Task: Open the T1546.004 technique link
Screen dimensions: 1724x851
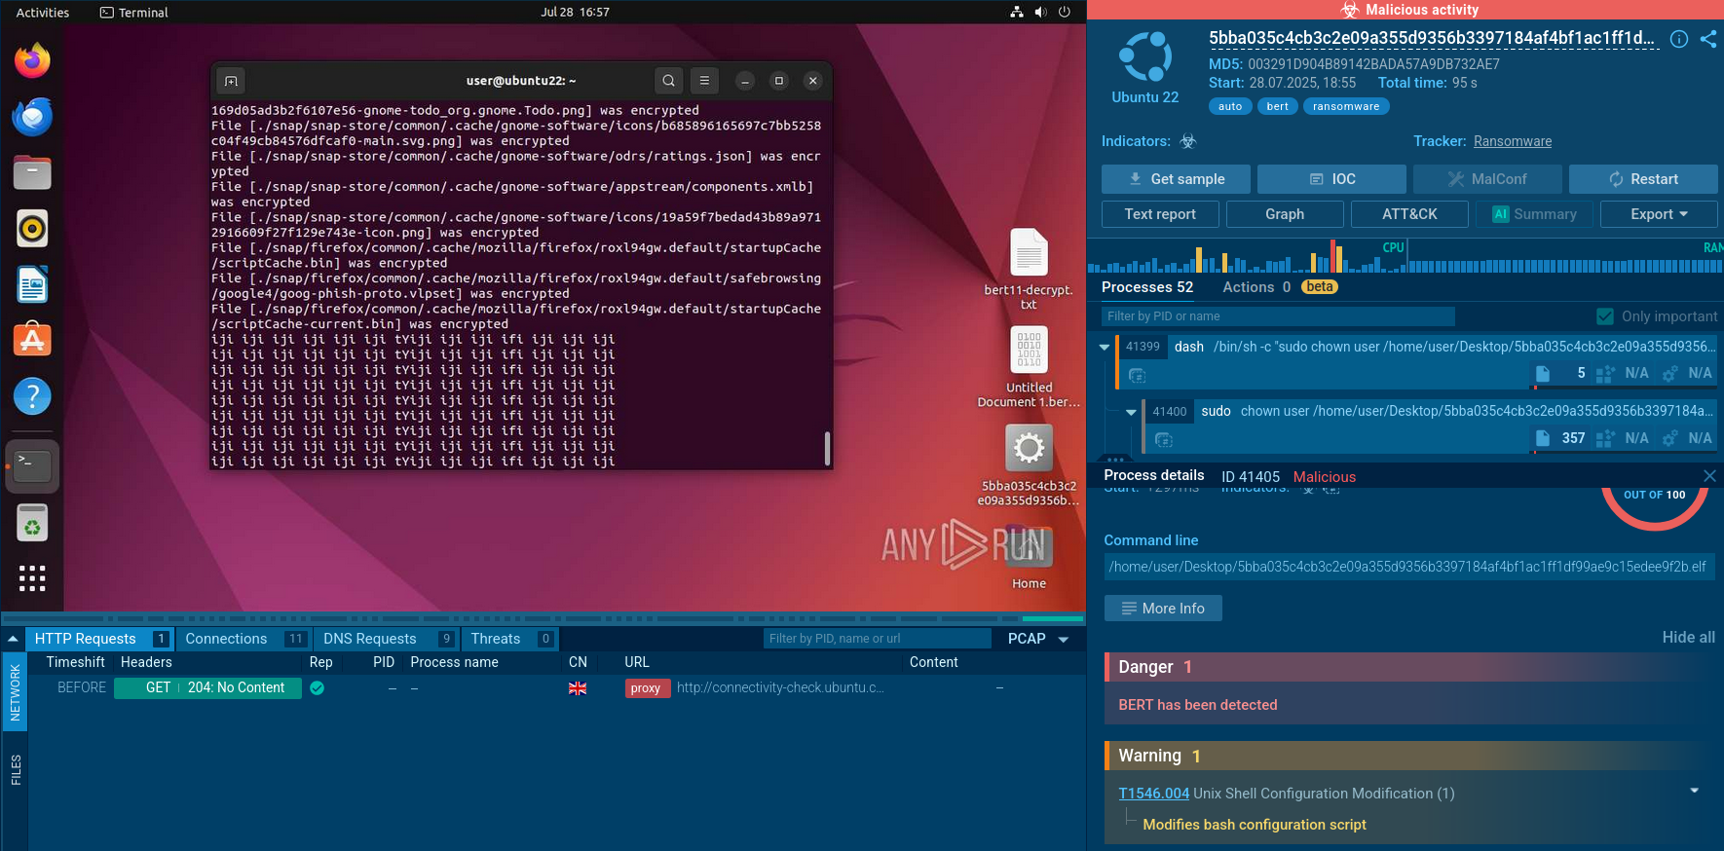Action: (1153, 794)
